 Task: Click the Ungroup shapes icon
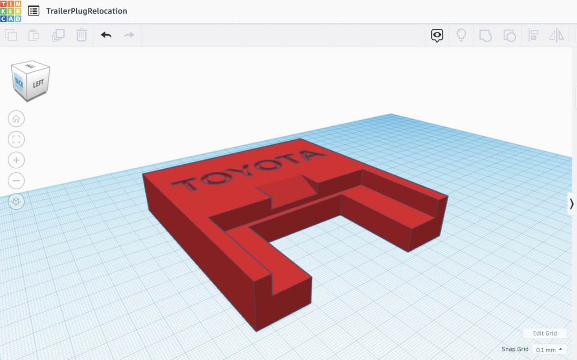click(x=509, y=36)
